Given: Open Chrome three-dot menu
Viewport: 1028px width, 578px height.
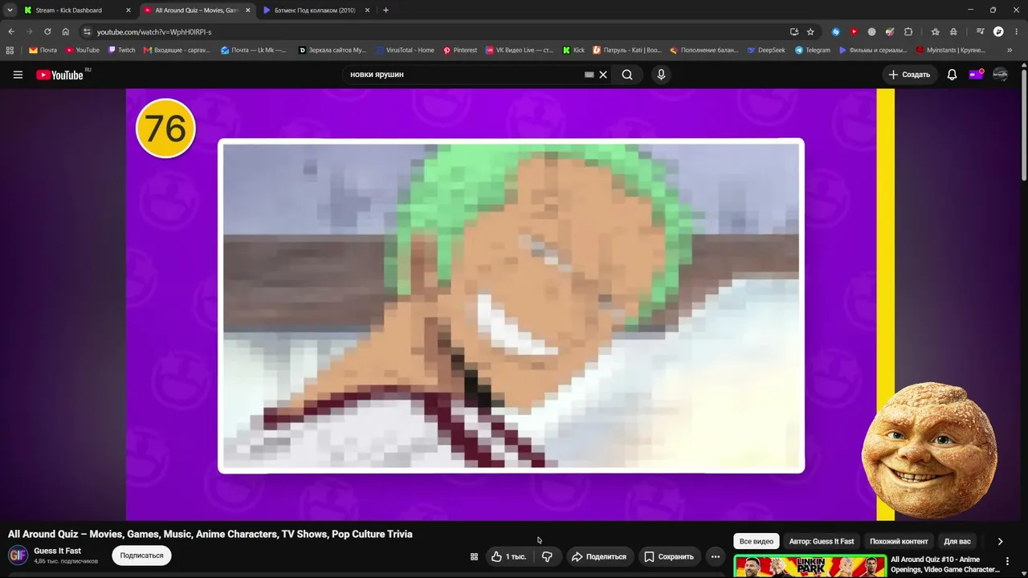Looking at the screenshot, I should click(1016, 31).
